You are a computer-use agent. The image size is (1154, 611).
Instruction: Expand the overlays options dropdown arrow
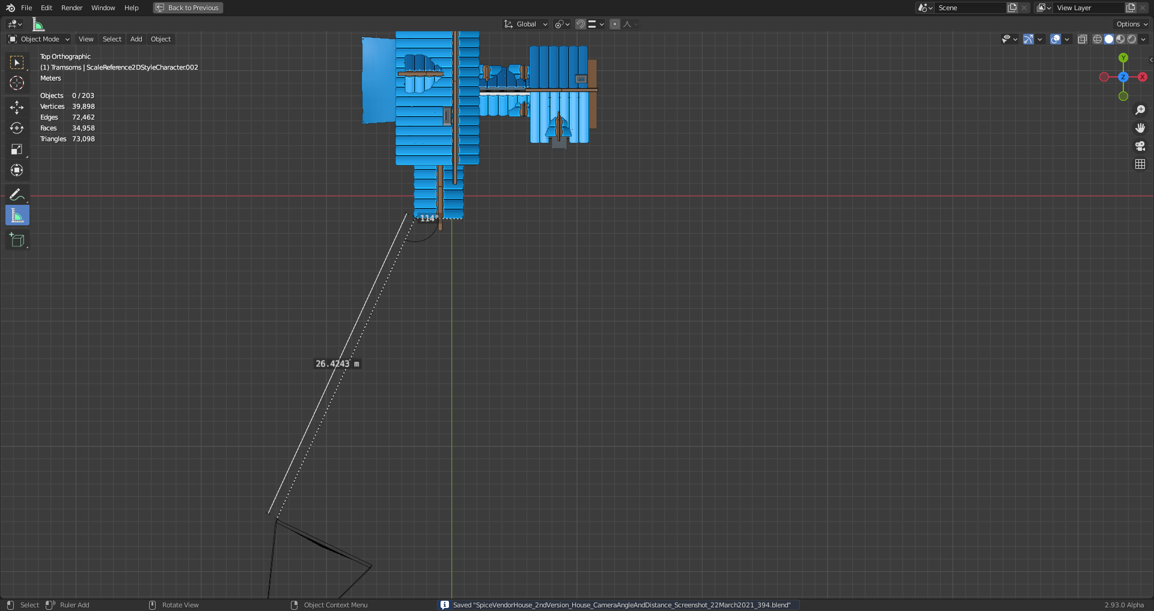(x=1067, y=39)
